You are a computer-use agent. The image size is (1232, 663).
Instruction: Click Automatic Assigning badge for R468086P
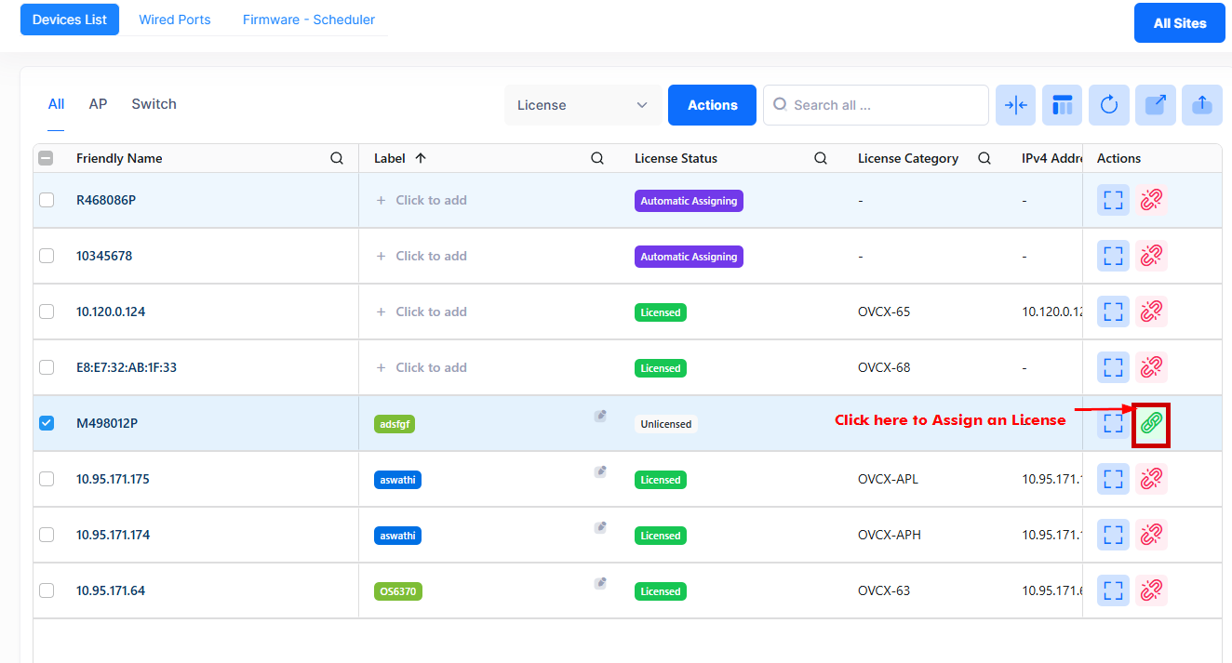(x=689, y=201)
